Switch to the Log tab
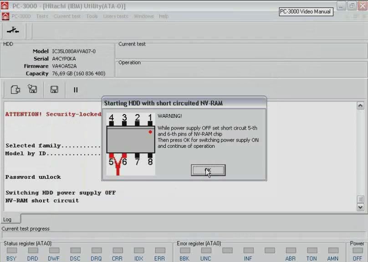 pos(10,219)
